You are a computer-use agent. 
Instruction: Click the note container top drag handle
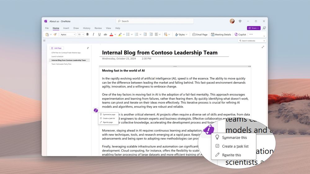point(175,67)
